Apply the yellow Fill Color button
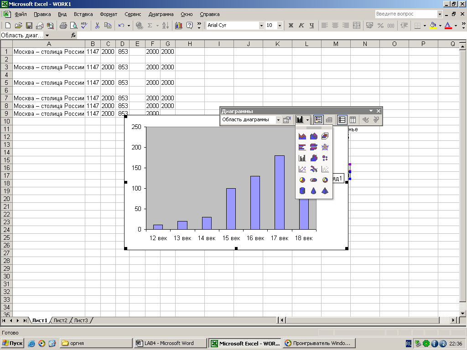Viewport: 467px width, 350px height. pyautogui.click(x=433, y=26)
